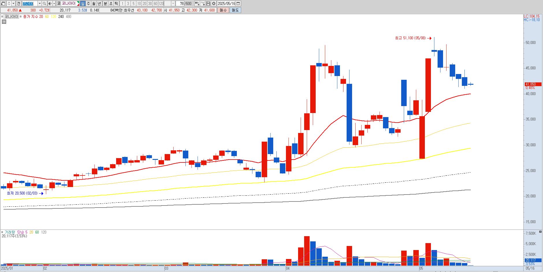Click the flag marker beside the 코나아이 name
The height and width of the screenshot is (272, 543).
78,3
